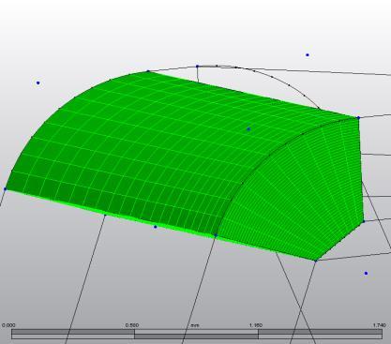Click the mm unit label on the scale bar
Viewport: 391px width, 344px height.
(x=195, y=325)
